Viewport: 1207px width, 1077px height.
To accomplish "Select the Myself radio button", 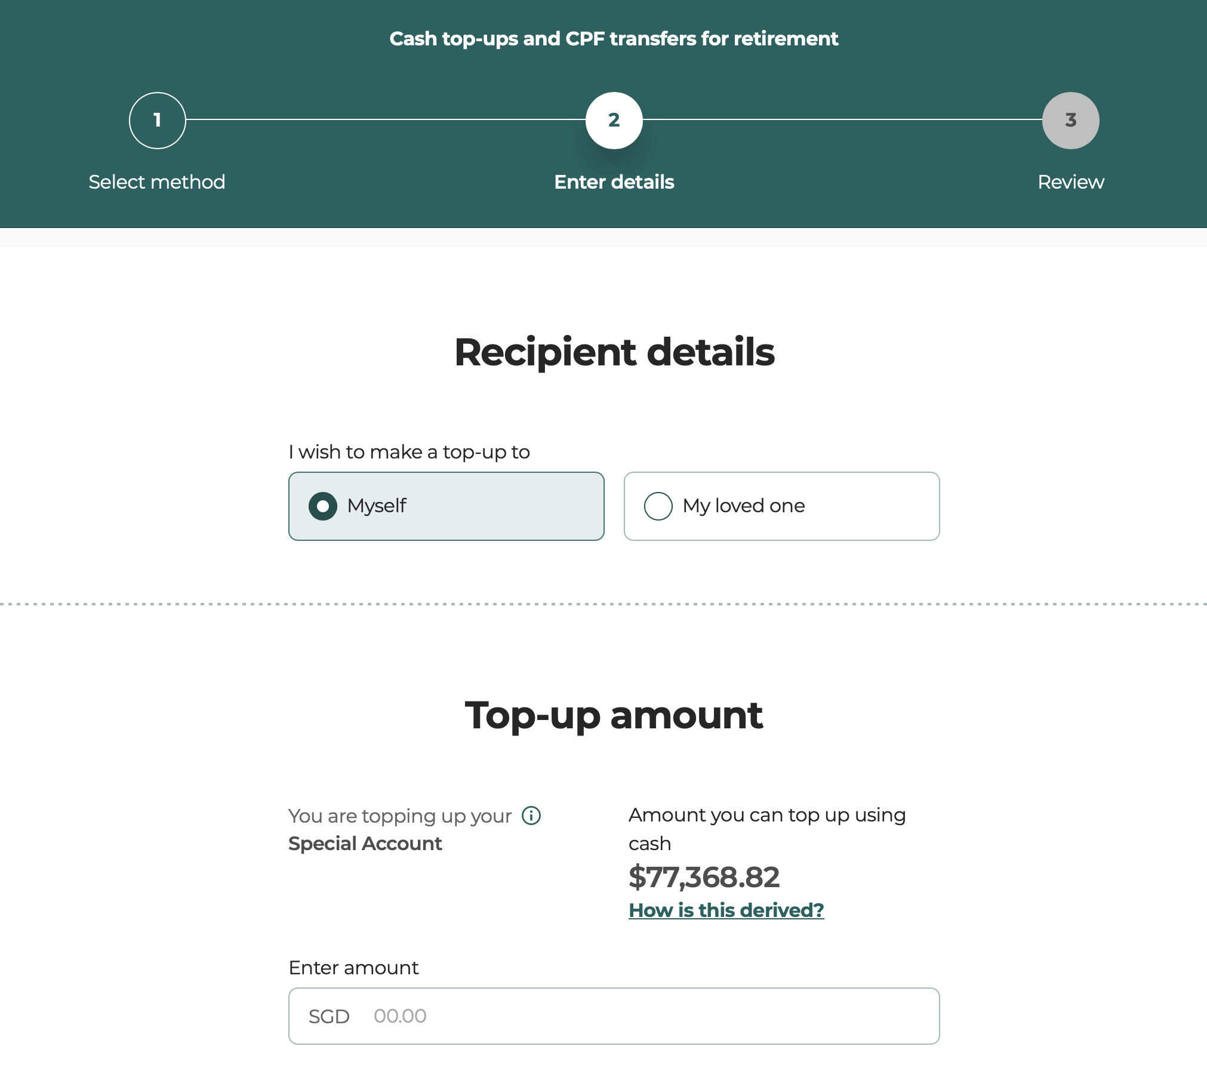I will click(x=323, y=506).
